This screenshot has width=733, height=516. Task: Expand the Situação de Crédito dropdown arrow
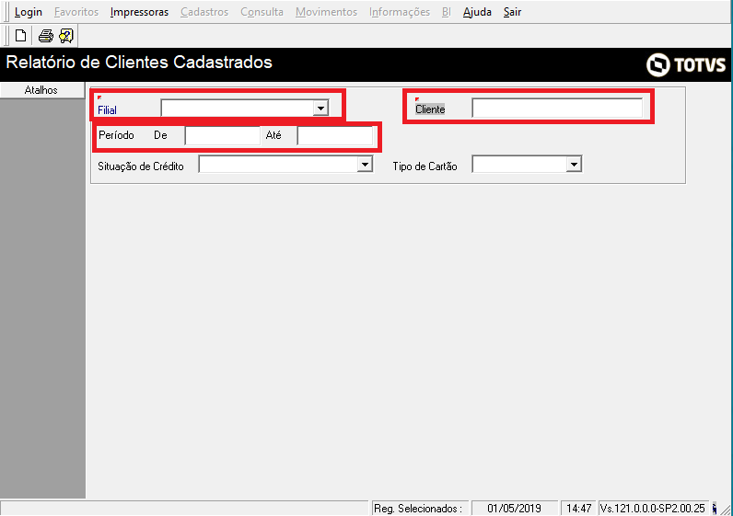(x=365, y=165)
